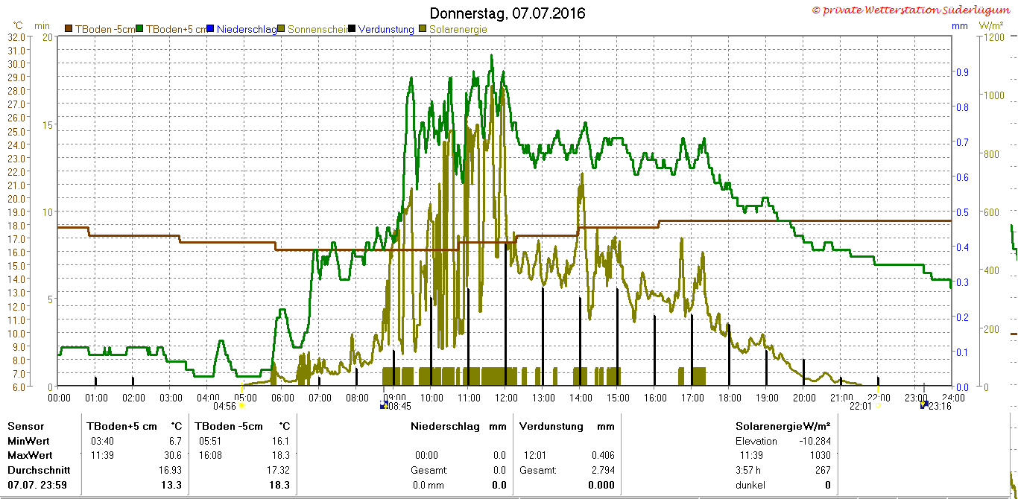Click the 06:00 time axis label
The height and width of the screenshot is (499, 1018).
pyautogui.click(x=282, y=397)
